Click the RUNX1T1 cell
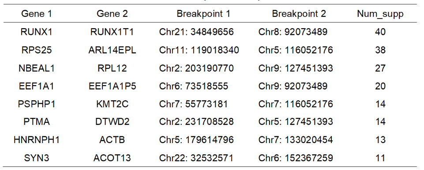This screenshot has width=424, height=170. pyautogui.click(x=112, y=32)
